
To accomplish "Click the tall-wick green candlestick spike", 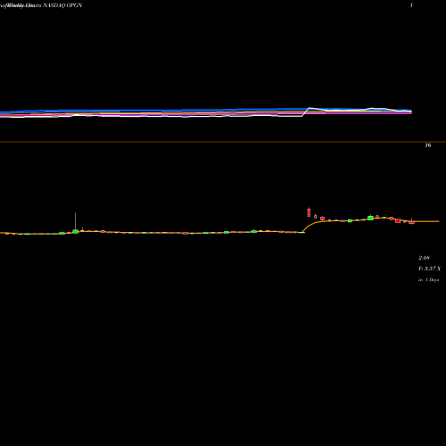I will click(75, 223).
